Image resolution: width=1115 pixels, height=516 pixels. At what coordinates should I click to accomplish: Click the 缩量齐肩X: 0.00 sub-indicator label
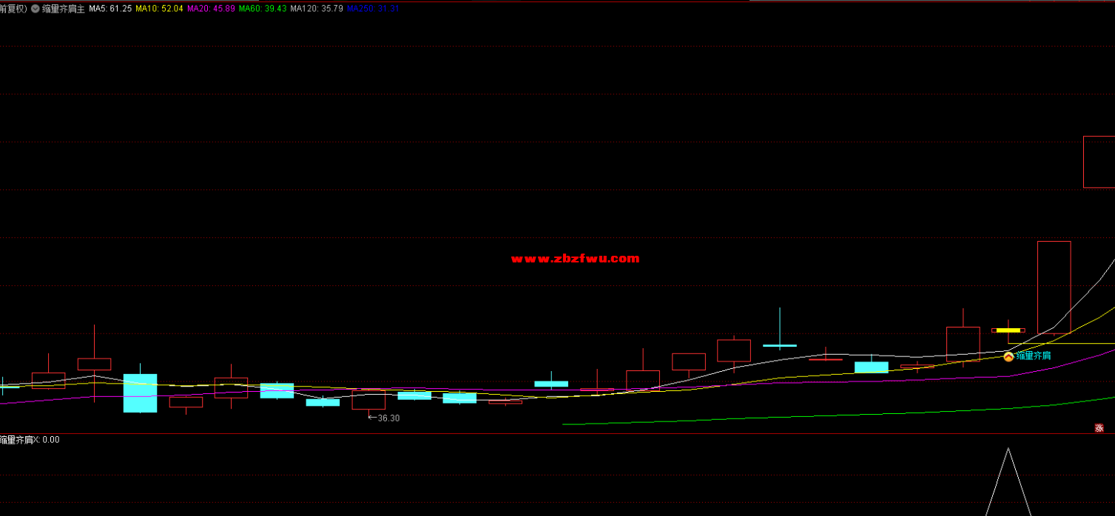coord(30,440)
